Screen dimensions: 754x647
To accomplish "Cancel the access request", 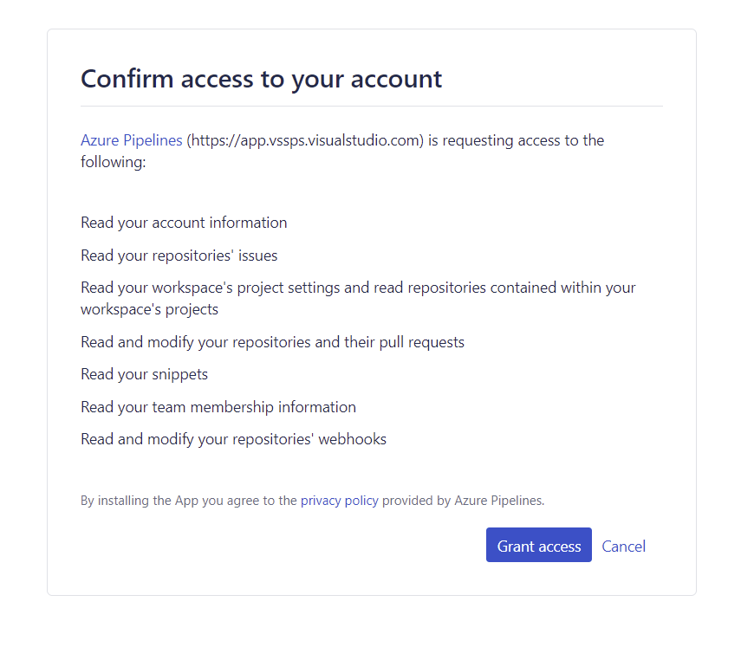I will (623, 546).
